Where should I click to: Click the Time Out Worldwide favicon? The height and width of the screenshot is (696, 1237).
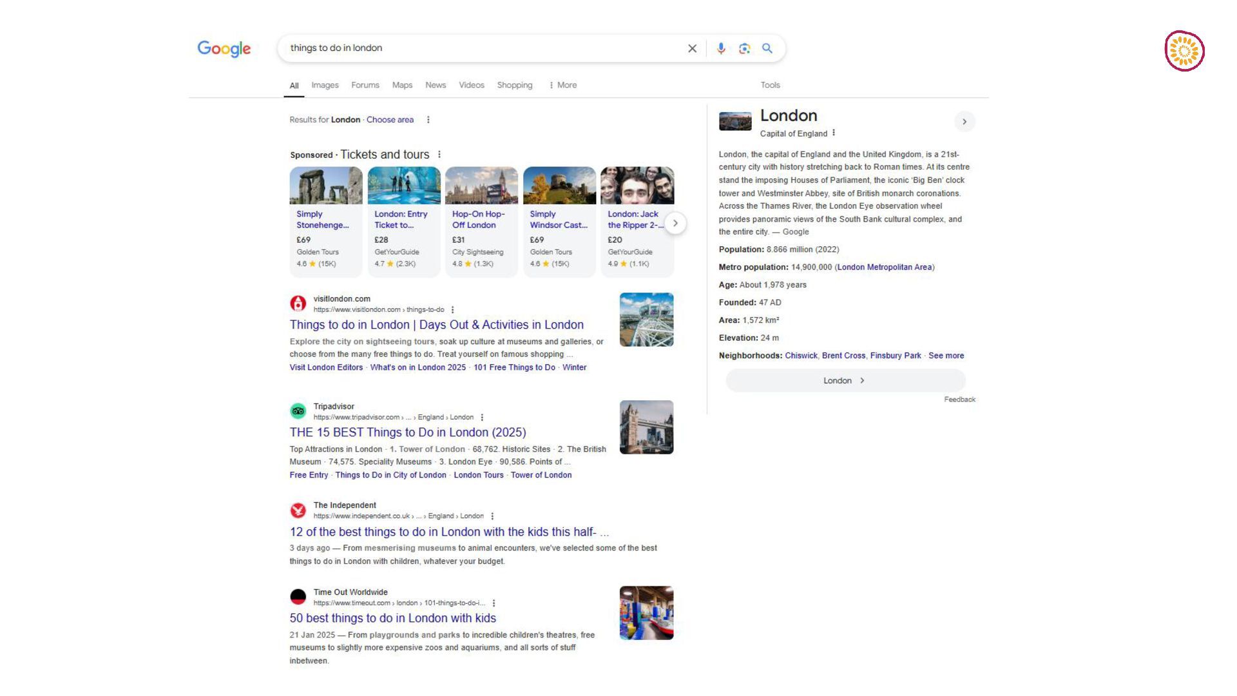[x=298, y=597]
